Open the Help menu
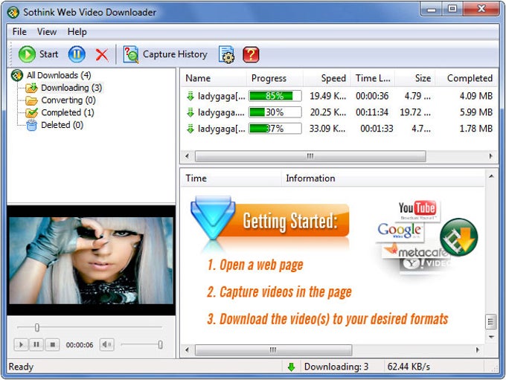The width and height of the screenshot is (506, 380). click(x=77, y=32)
